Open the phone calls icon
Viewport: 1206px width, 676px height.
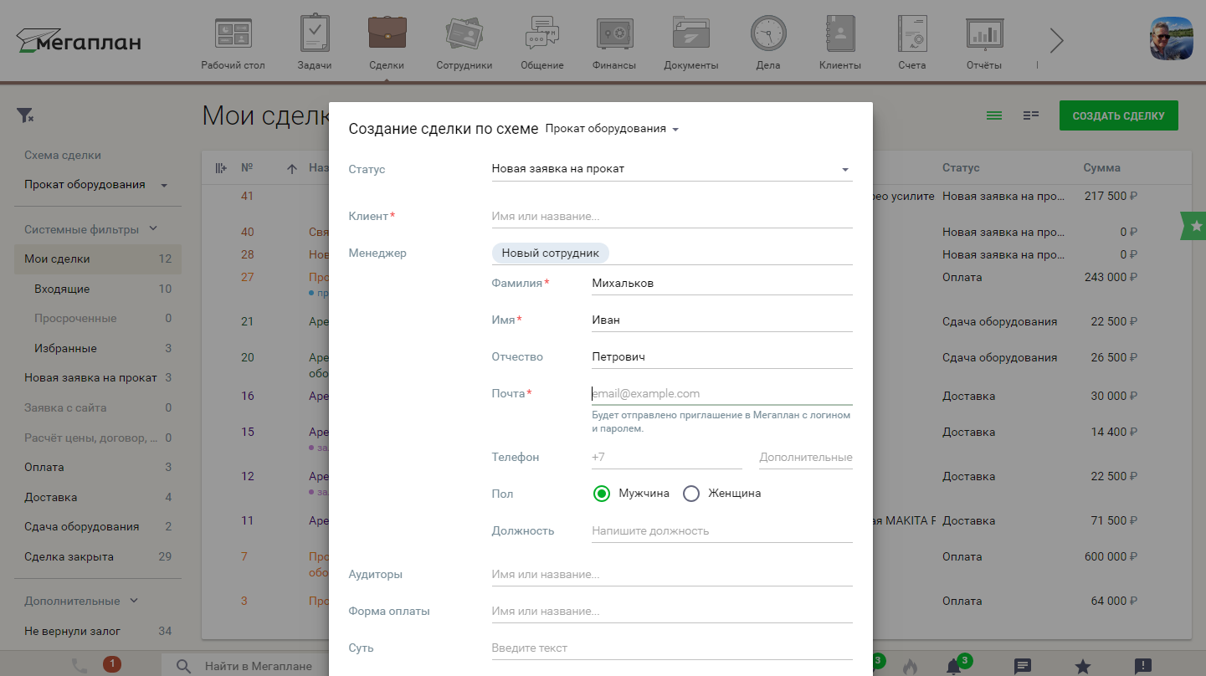(80, 666)
